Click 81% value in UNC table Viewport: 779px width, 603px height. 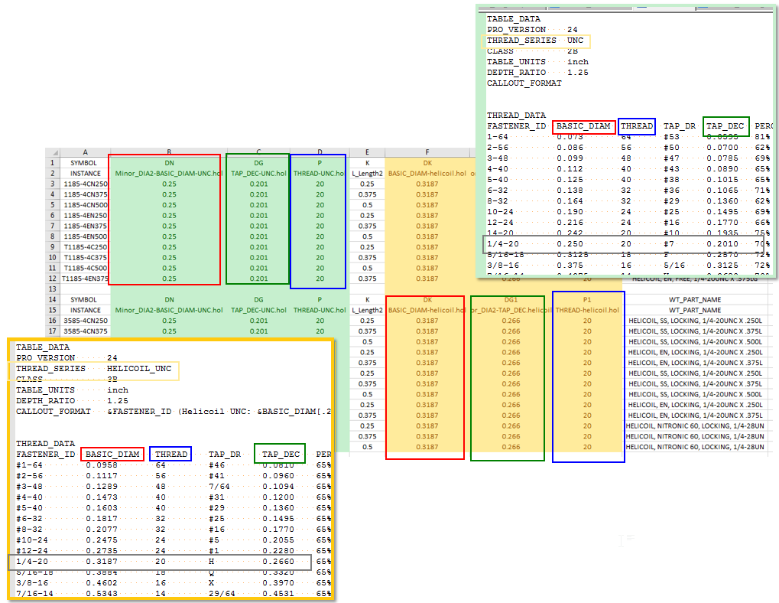point(763,137)
